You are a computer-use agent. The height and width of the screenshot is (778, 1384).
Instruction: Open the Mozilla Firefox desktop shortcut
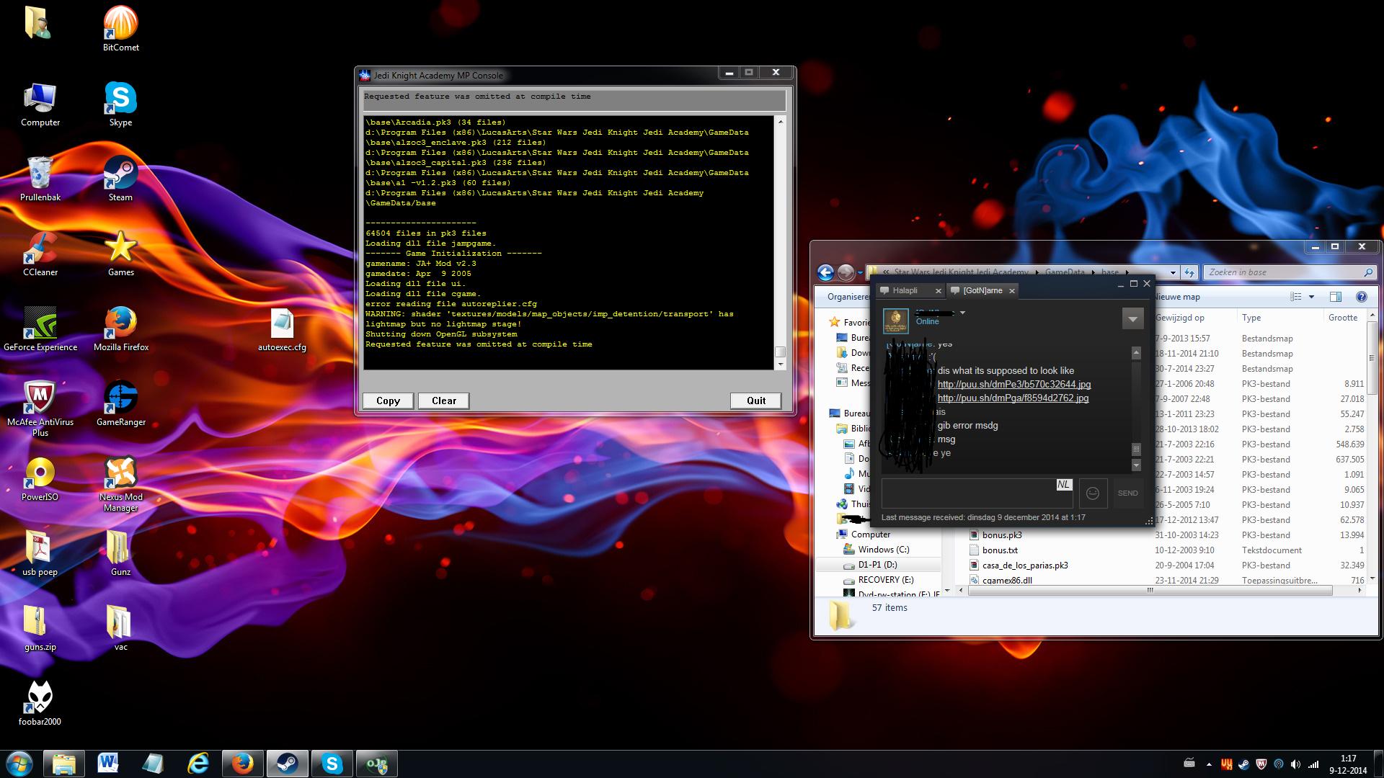click(120, 328)
